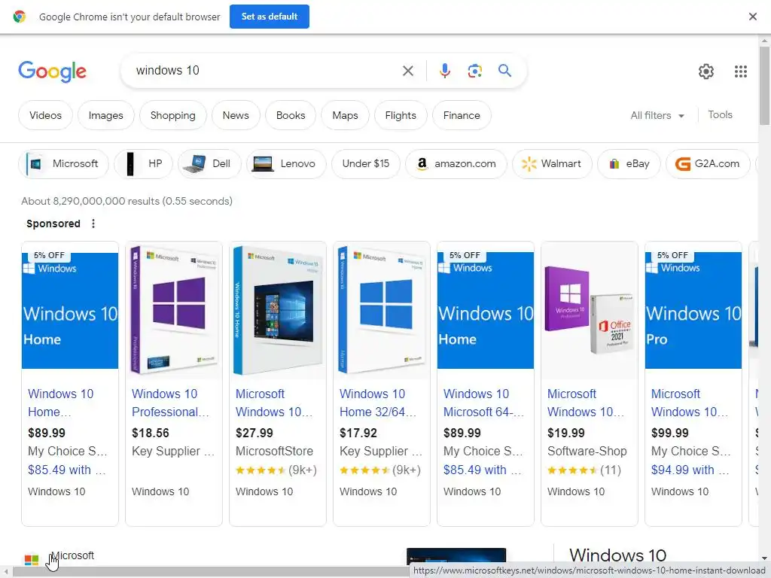Screen dimensions: 771x578
Task: Switch to the Shopping tab
Action: tap(172, 115)
